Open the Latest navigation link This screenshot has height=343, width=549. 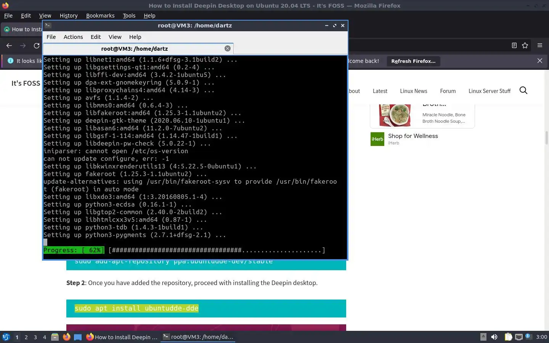coord(380,91)
